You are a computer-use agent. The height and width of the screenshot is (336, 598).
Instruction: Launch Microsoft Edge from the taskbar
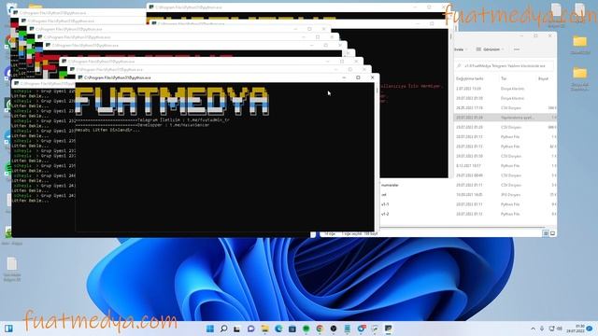click(278, 329)
